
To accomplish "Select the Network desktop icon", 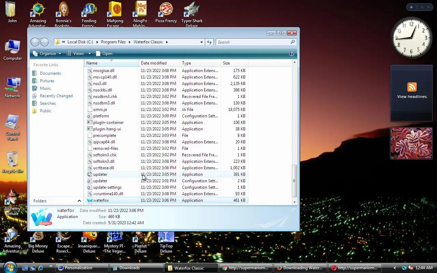I will [13, 87].
